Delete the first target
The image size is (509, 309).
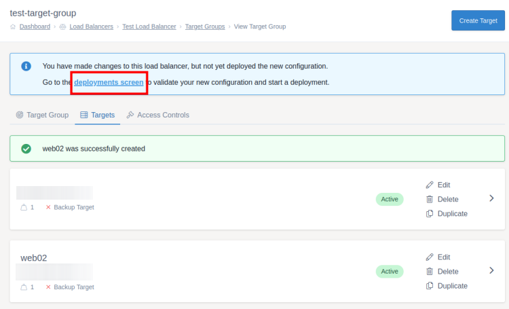(x=442, y=199)
